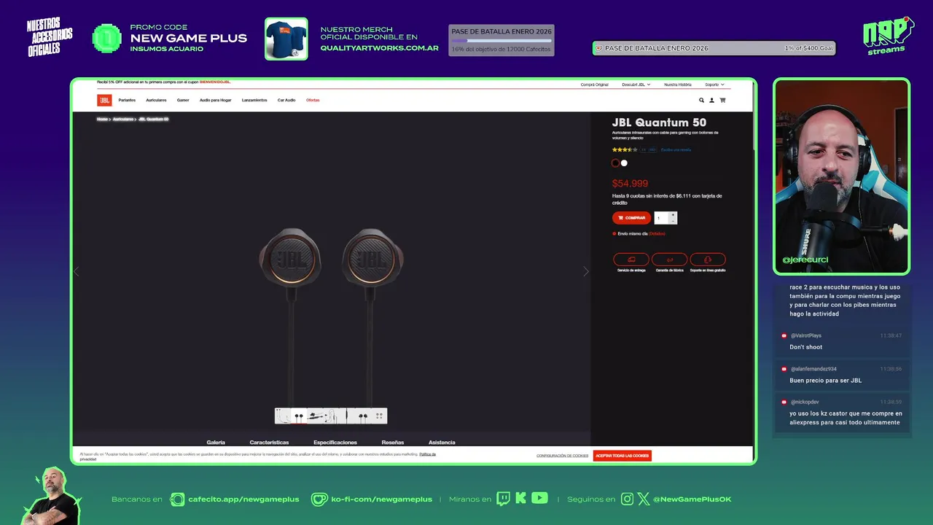Click the Home breadcrumb link
Image resolution: width=933 pixels, height=525 pixels.
pos(102,119)
